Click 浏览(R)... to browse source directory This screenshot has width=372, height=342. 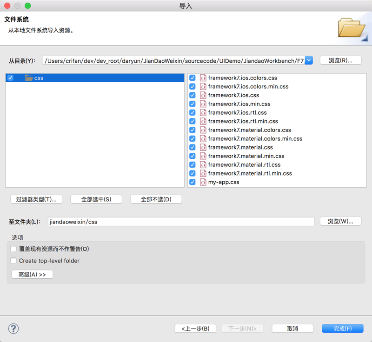340,60
